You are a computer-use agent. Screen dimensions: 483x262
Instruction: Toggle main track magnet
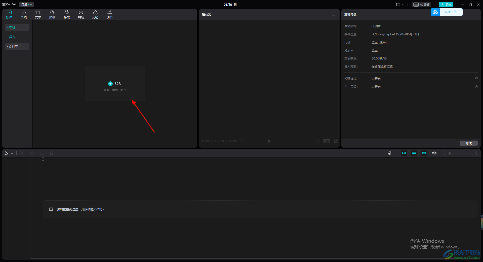pyautogui.click(x=404, y=153)
